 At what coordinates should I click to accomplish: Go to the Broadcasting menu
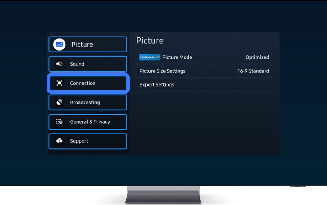(88, 102)
